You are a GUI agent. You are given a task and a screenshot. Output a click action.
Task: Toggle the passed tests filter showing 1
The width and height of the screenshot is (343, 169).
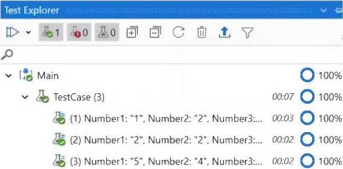click(x=51, y=32)
